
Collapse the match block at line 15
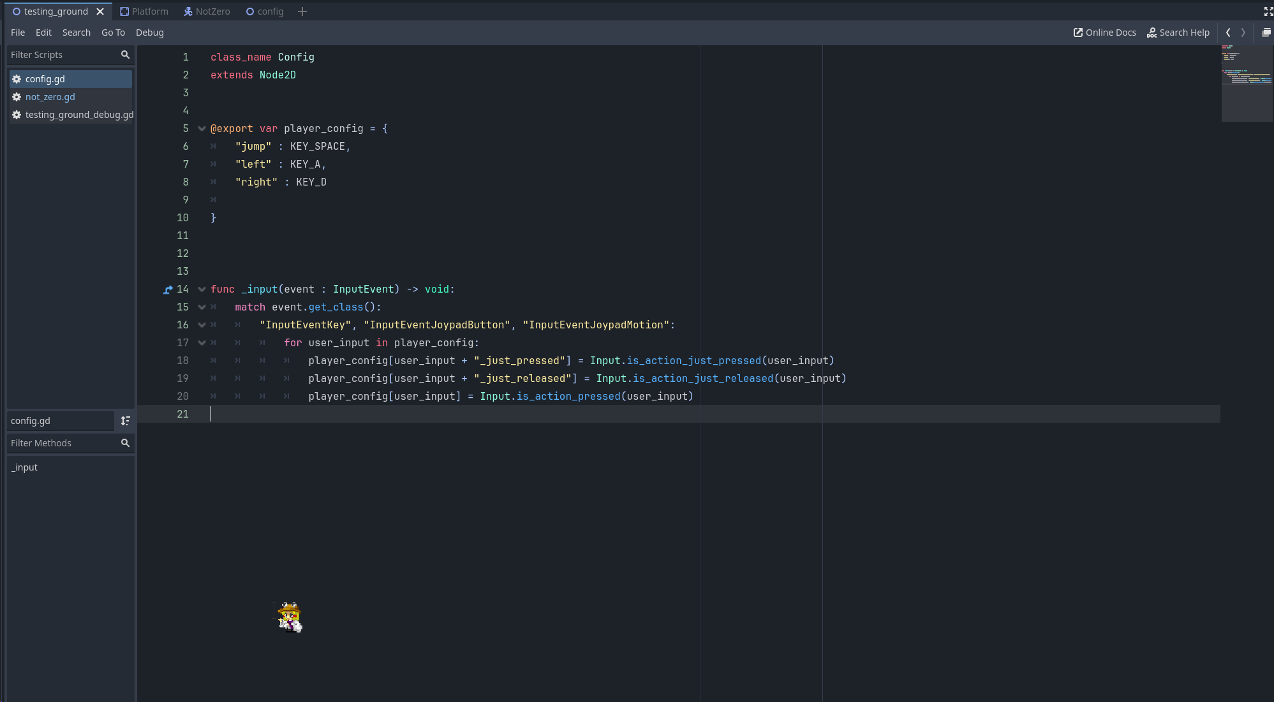point(202,307)
